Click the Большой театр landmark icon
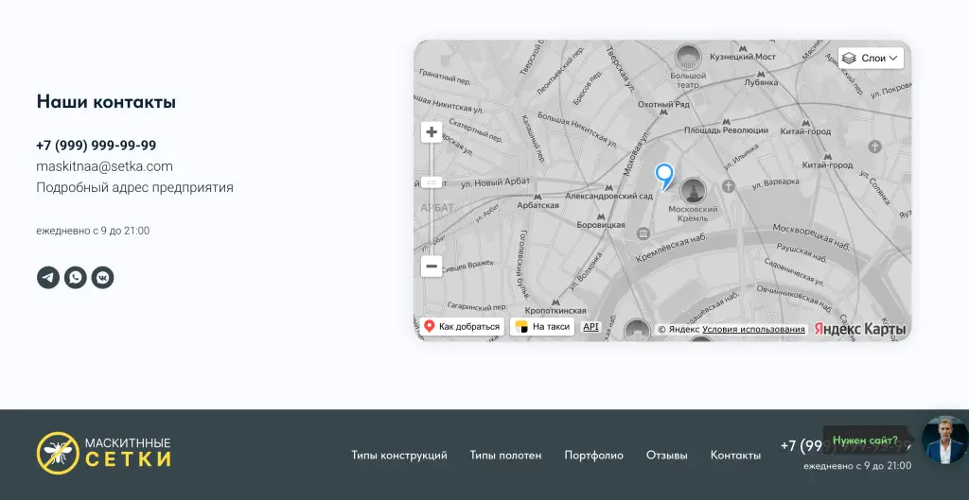The image size is (969, 500). [x=687, y=57]
